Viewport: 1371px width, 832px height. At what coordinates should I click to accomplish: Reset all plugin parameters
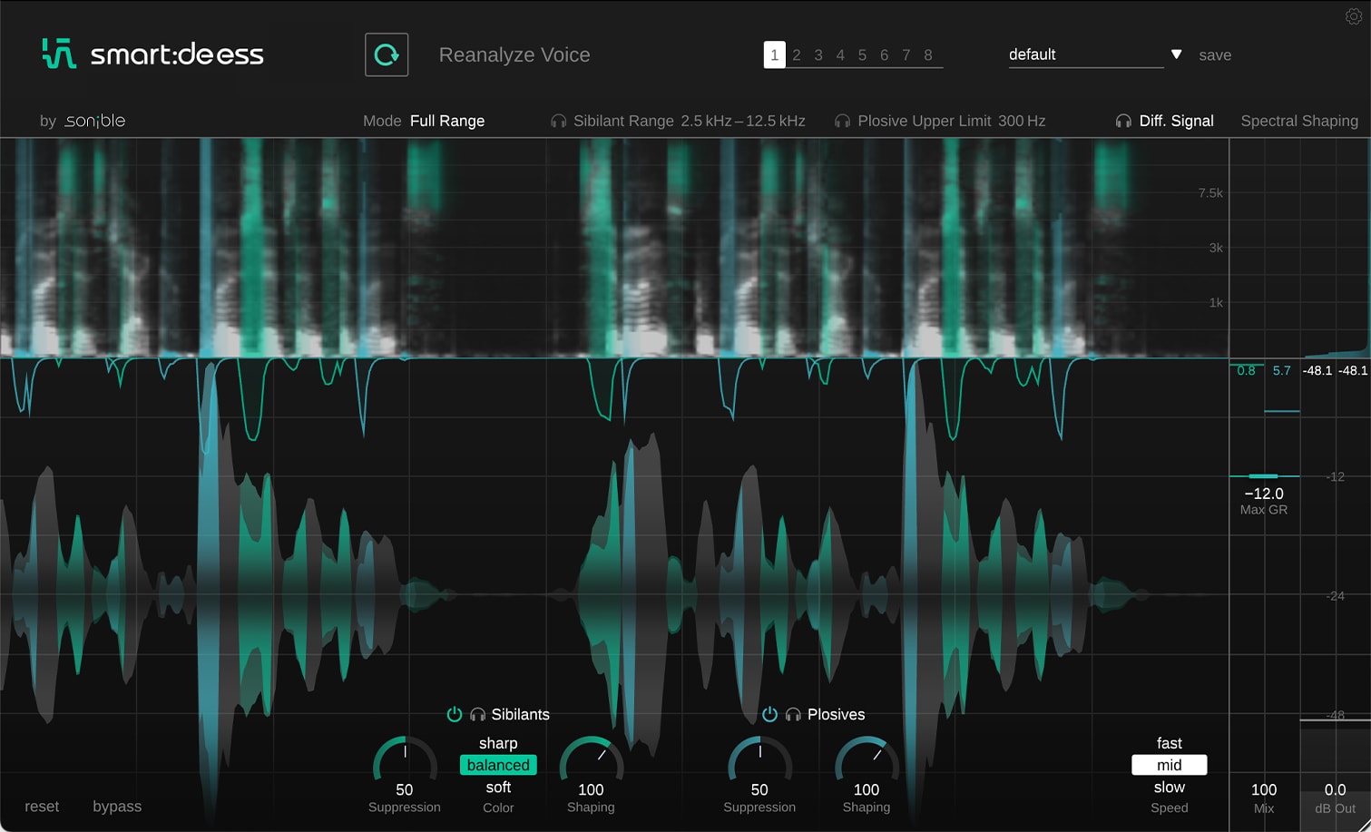[x=42, y=807]
